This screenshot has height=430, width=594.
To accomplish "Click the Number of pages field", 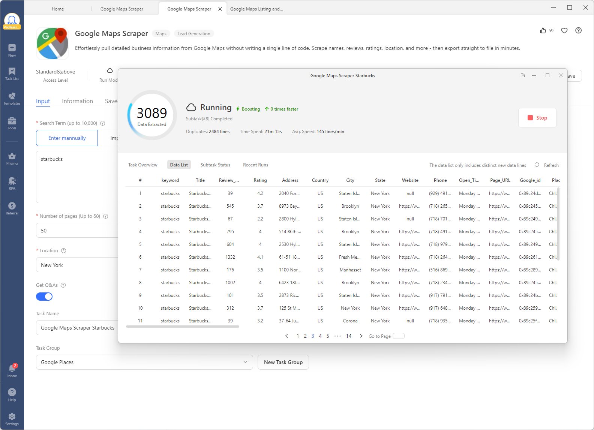I will [77, 231].
